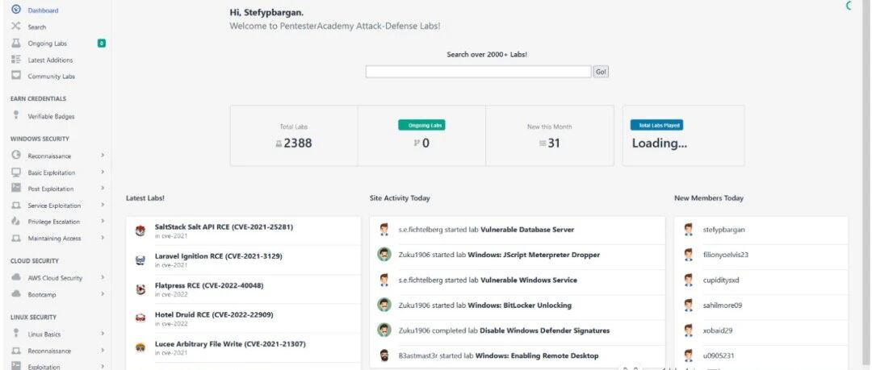Image resolution: width=872 pixels, height=370 pixels.
Task: Click the green Ongoing Labs stat badge
Action: tap(421, 126)
